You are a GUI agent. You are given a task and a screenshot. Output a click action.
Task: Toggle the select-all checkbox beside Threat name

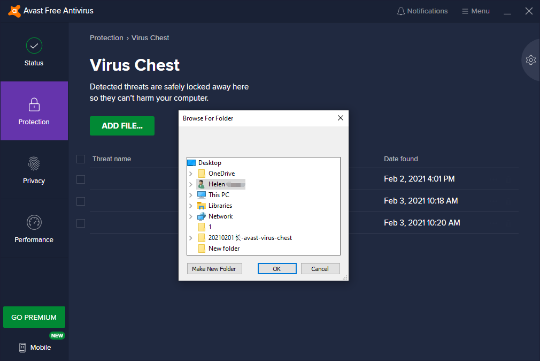[81, 159]
